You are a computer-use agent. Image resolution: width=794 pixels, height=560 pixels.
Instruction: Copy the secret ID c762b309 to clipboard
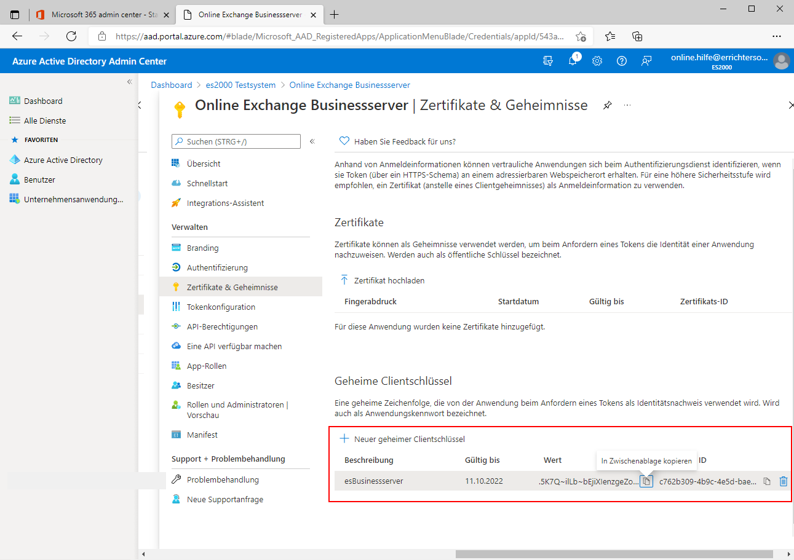(x=767, y=481)
